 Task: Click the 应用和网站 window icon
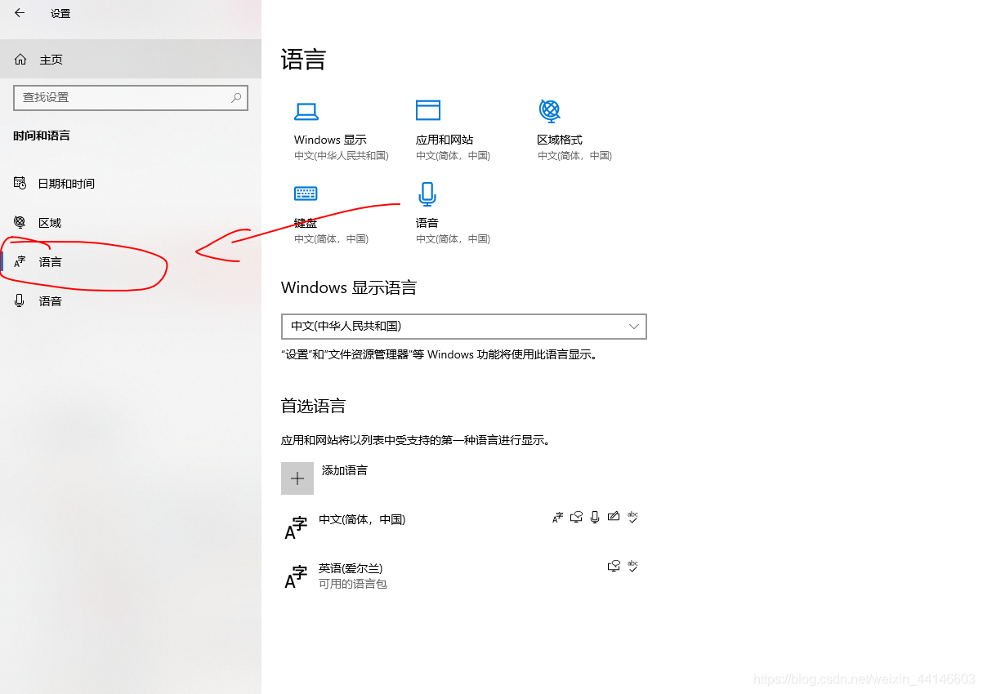click(x=428, y=110)
